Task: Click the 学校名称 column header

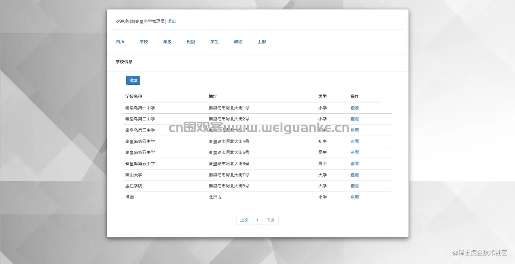Action: pyautogui.click(x=134, y=97)
